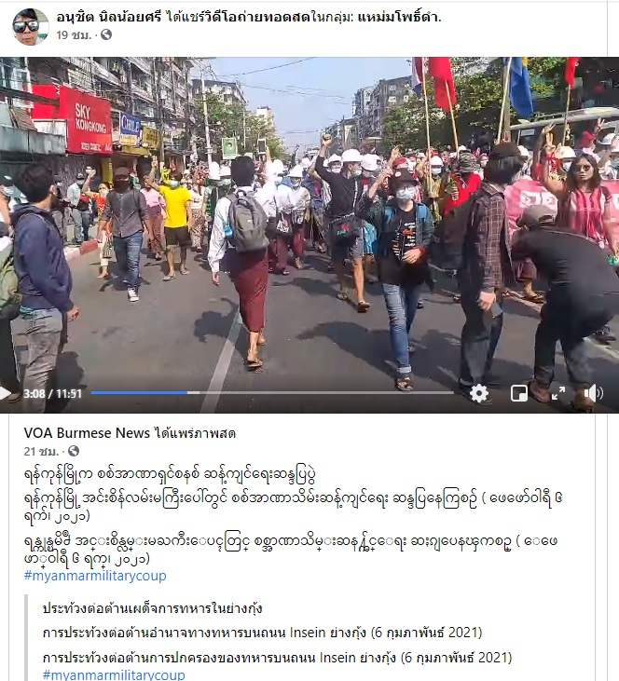Seek along the video progress bar
Image resolution: width=619 pixels, height=681 pixels.
point(272,392)
